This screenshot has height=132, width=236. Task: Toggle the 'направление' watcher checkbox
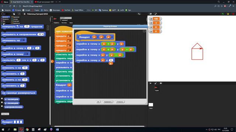tap(2, 106)
